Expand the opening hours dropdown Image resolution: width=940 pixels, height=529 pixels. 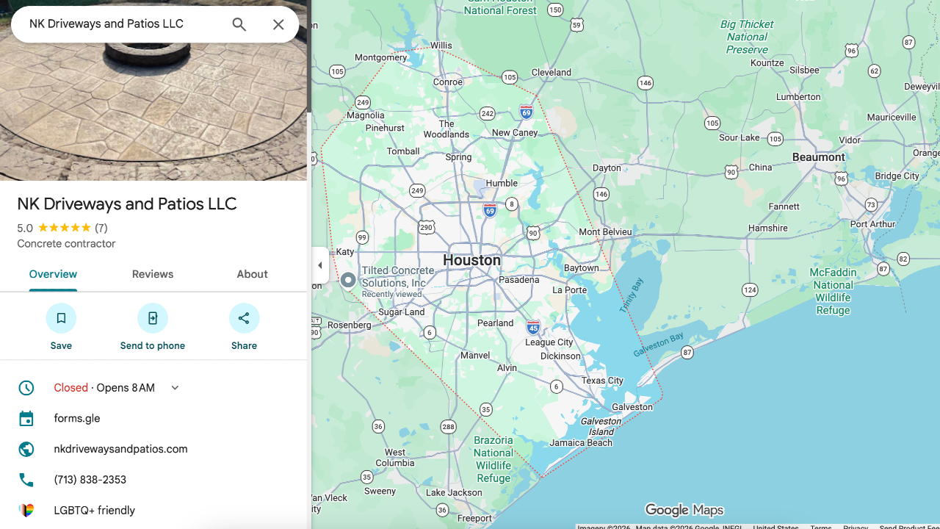click(175, 388)
